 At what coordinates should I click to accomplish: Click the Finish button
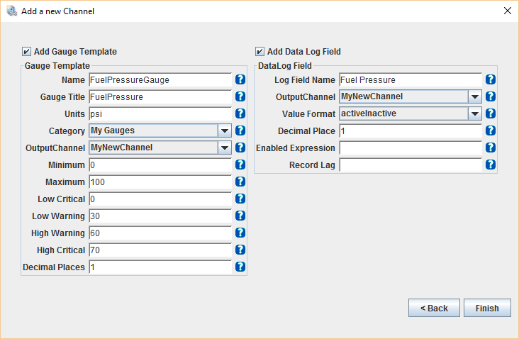pos(487,308)
